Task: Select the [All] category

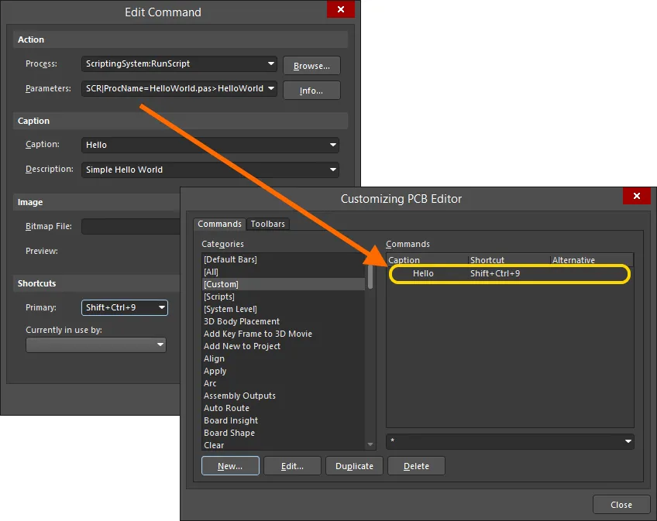Action: click(284, 272)
